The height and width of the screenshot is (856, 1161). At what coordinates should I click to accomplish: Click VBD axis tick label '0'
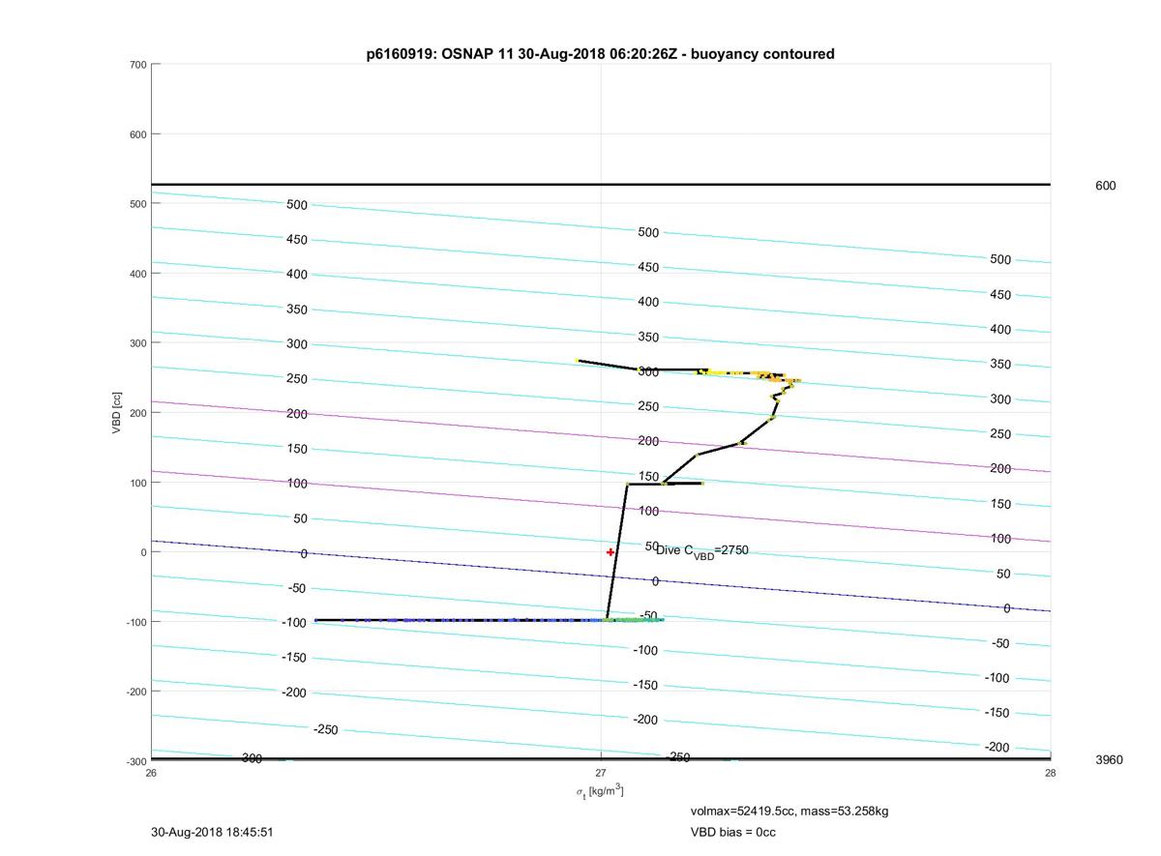143,552
